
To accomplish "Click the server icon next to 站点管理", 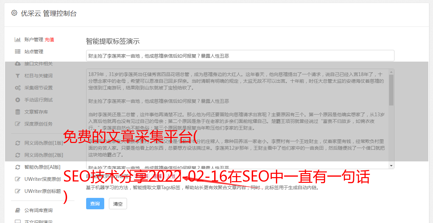I will (x=18, y=52).
